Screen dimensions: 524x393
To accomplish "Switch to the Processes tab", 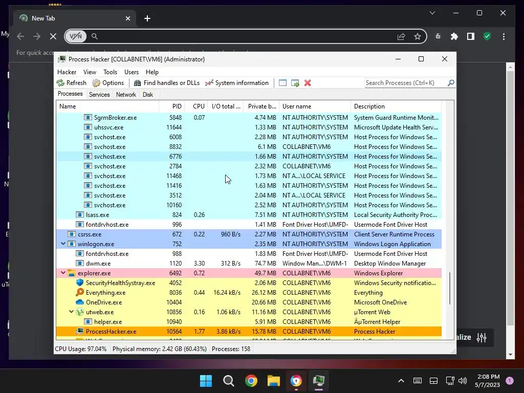I will (70, 94).
